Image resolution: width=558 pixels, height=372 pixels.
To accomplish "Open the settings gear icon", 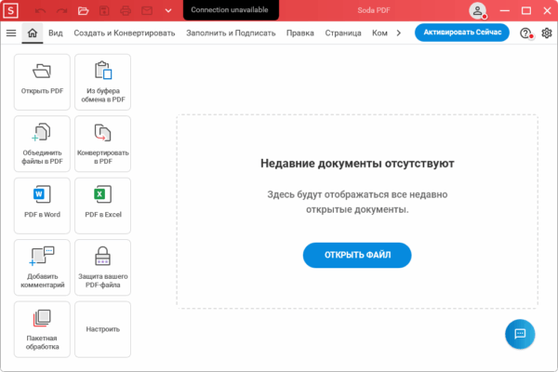I will click(546, 33).
